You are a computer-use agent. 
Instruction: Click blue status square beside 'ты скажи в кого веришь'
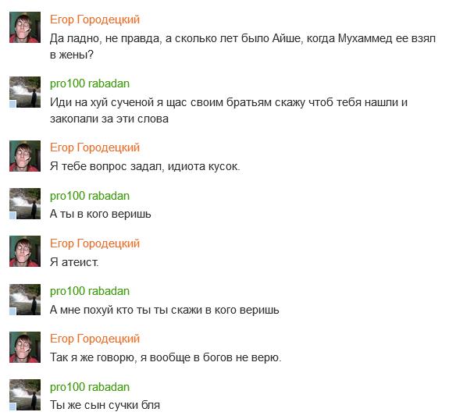[12, 311]
